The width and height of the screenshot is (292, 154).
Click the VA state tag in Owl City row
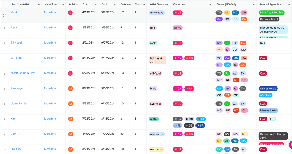tap(227, 149)
